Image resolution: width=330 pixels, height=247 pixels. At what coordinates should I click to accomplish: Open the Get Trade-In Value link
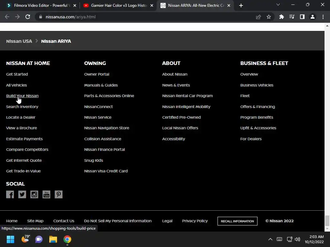(23, 171)
